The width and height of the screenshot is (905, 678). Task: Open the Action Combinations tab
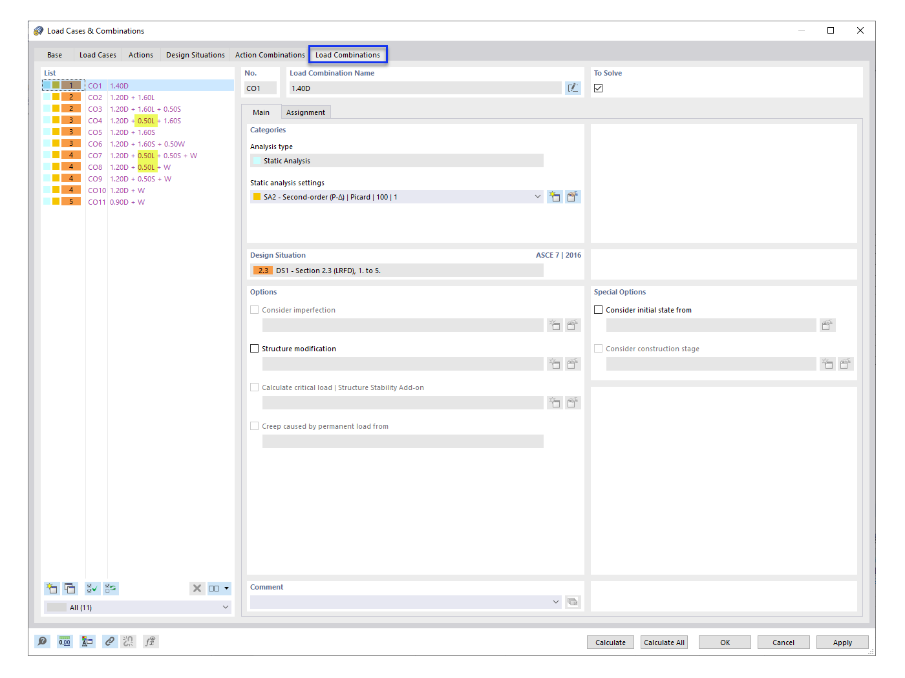(x=270, y=55)
